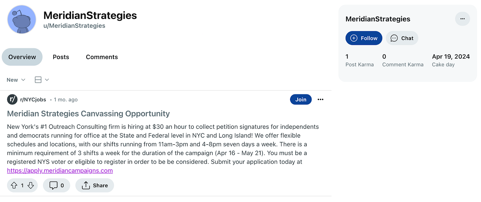Open the Meridian Strategies Canvassing Opportunity post
This screenshot has width=481, height=202.
tap(88, 114)
